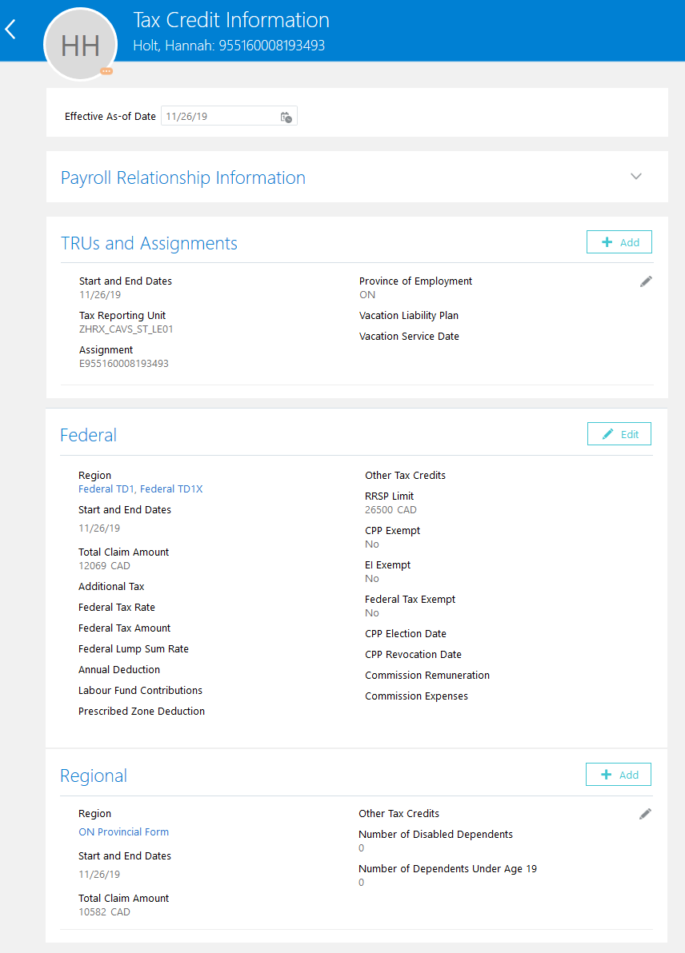This screenshot has width=685, height=953.
Task: Open the Effective As-of Date calendar picker
Action: click(x=286, y=117)
